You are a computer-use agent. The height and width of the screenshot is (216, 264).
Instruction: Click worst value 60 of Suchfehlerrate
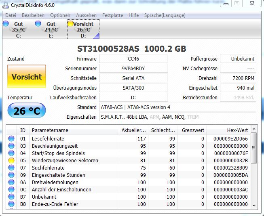click(172, 168)
